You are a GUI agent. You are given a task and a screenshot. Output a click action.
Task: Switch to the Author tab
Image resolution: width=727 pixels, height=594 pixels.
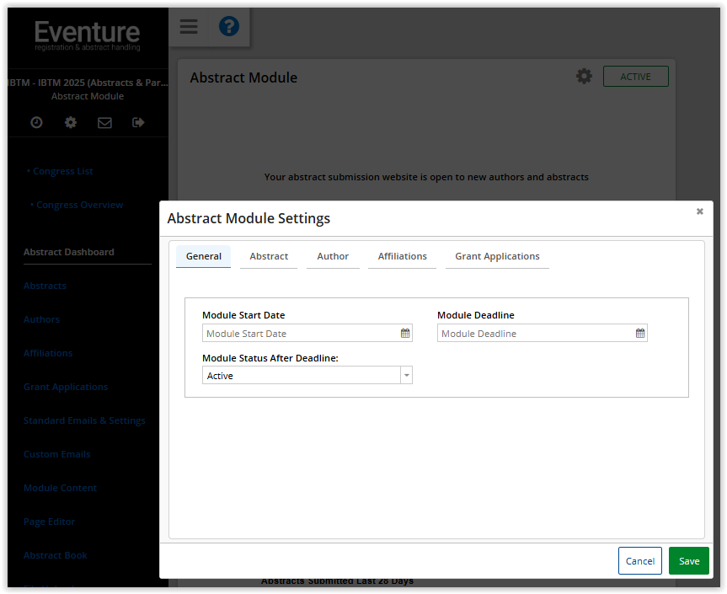332,256
